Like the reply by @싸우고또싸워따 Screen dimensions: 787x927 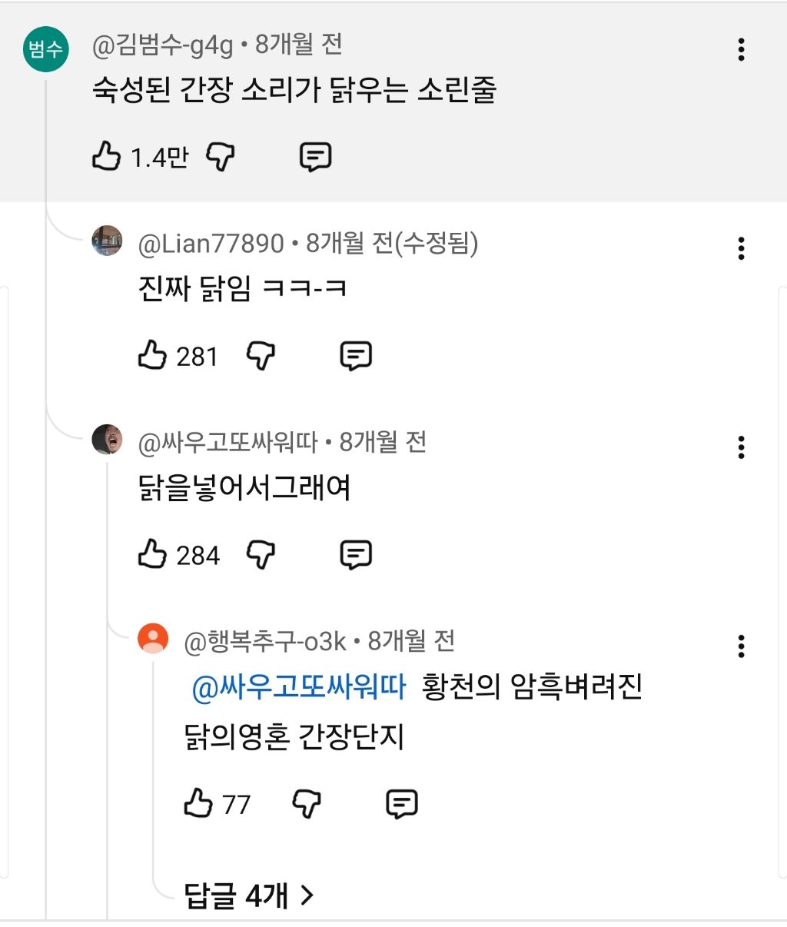[152, 554]
